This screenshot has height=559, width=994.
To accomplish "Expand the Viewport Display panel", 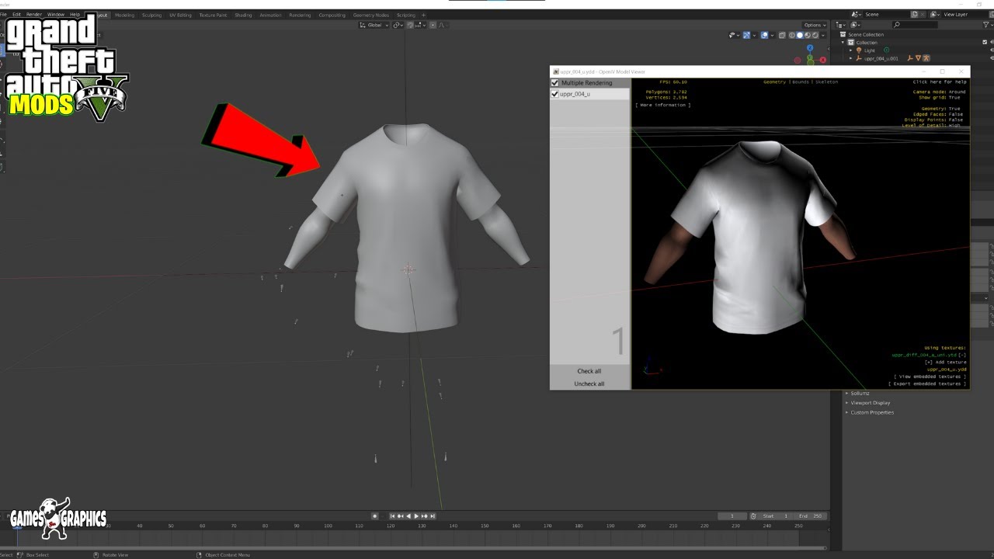I will coord(870,403).
